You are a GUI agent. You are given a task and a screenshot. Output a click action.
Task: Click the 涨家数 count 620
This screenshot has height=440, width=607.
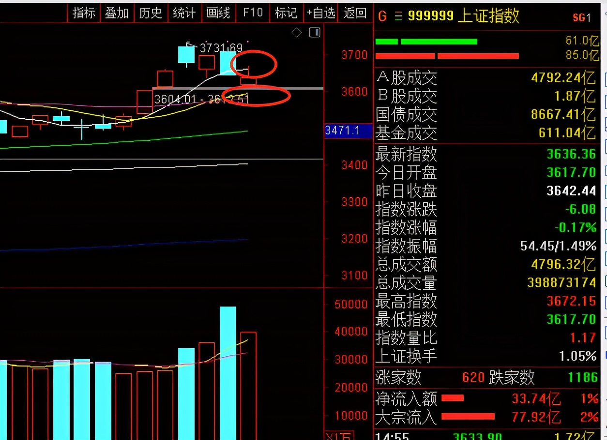pos(473,377)
